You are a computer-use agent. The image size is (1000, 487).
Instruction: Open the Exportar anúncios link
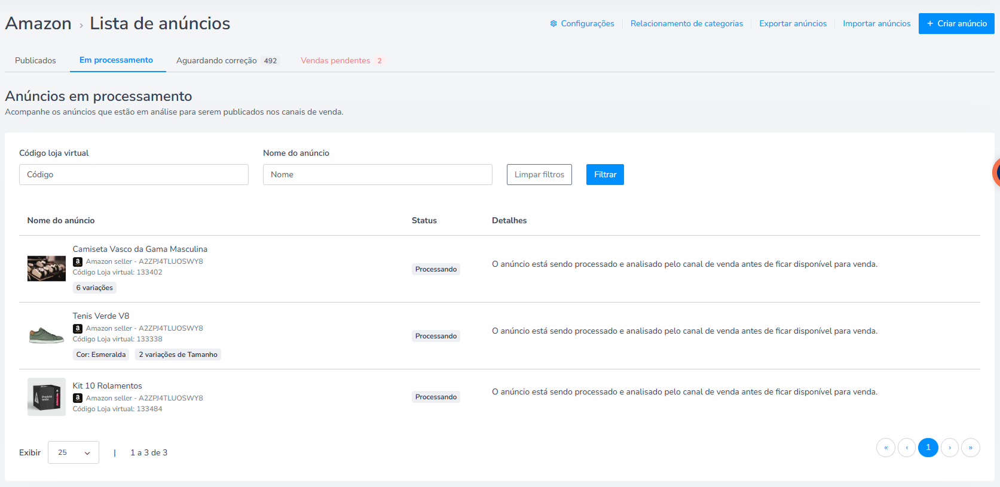[x=793, y=23]
